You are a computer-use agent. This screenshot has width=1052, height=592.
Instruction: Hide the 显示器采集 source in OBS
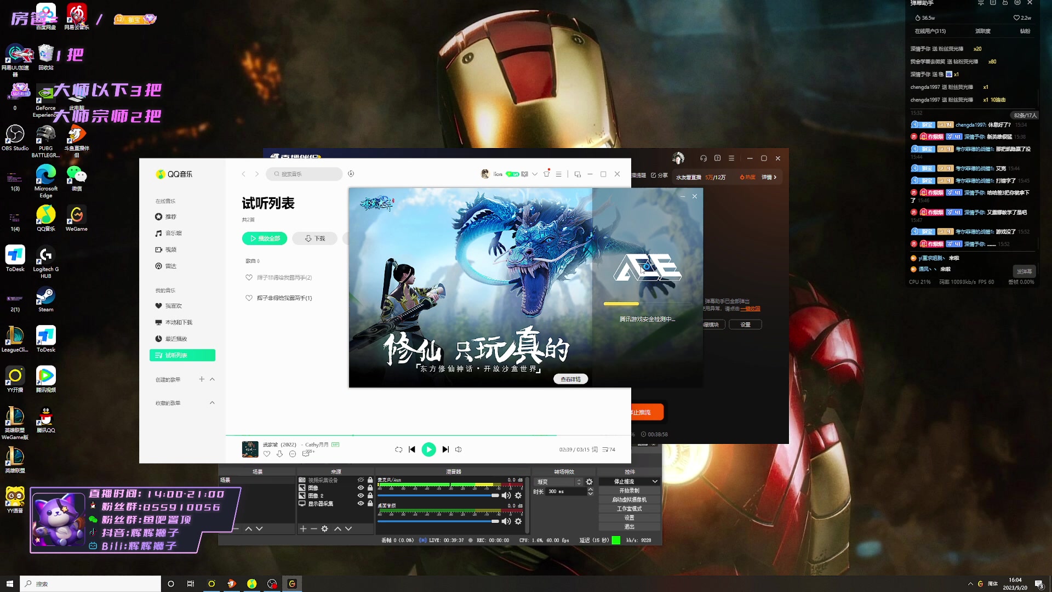[x=361, y=503]
